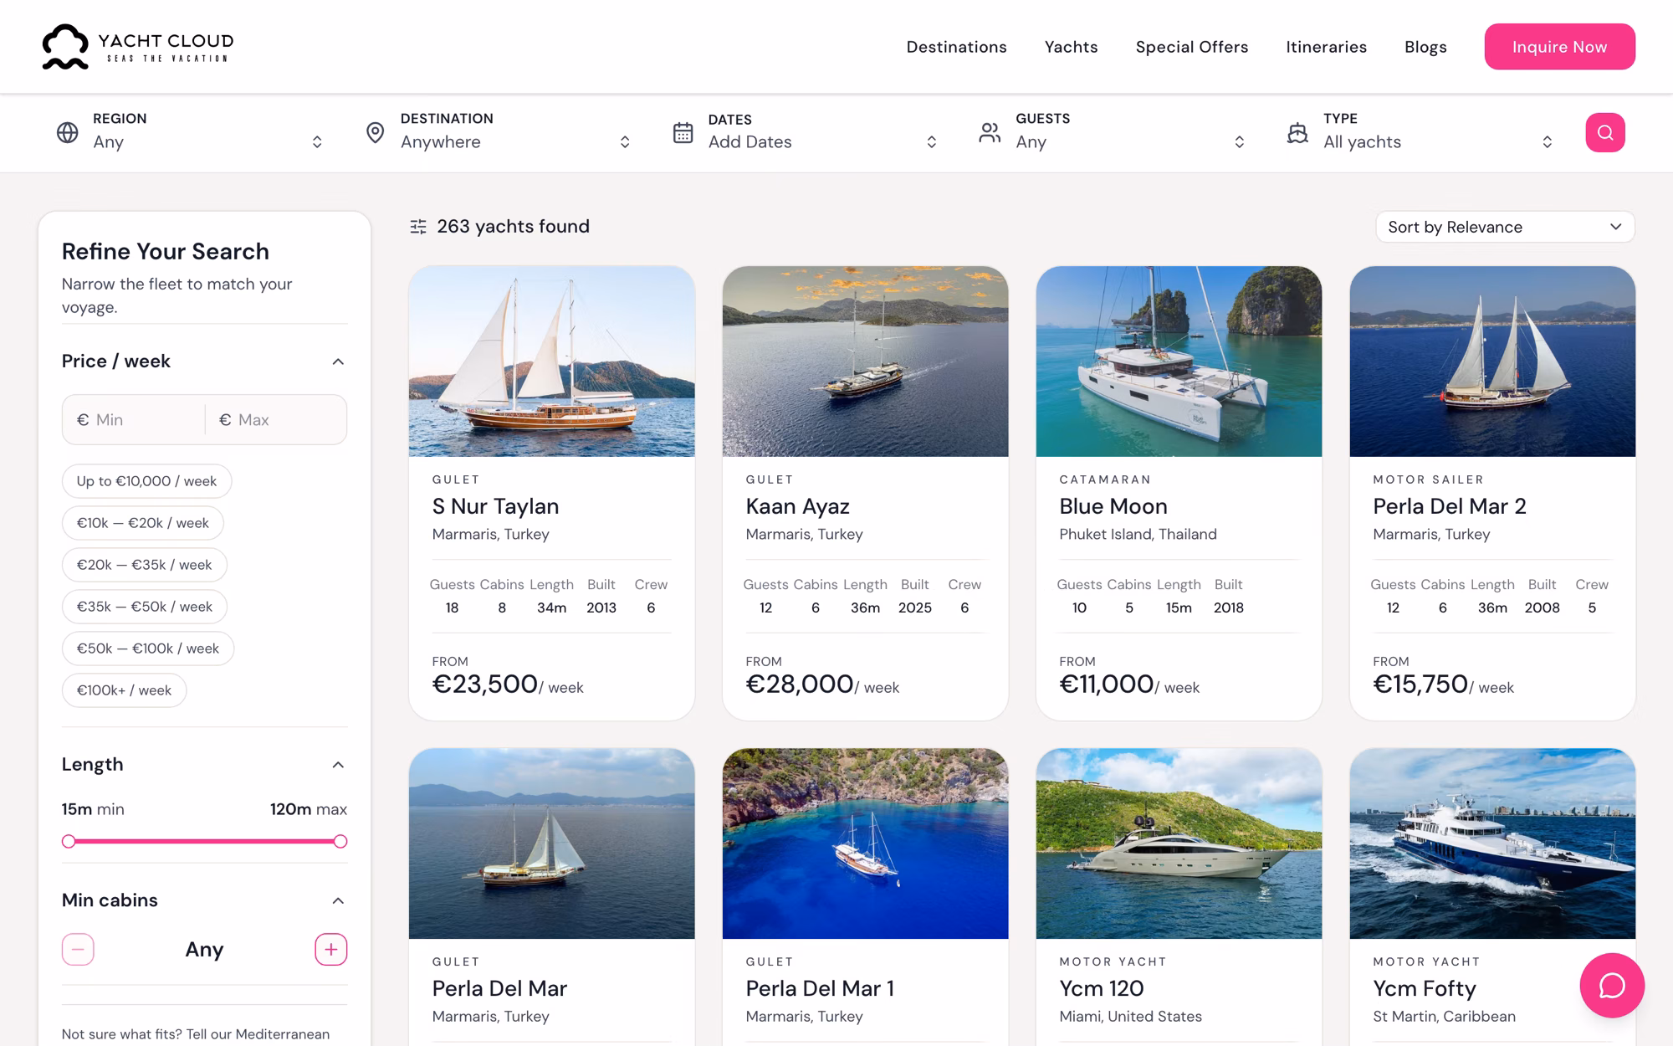The image size is (1673, 1046).
Task: Click the Min price input field
Action: pos(134,419)
